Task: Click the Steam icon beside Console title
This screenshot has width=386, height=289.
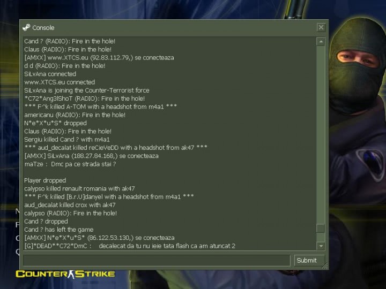Action: coord(26,27)
